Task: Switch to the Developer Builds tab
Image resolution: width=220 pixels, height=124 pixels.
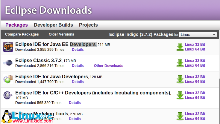Action: coord(53,25)
